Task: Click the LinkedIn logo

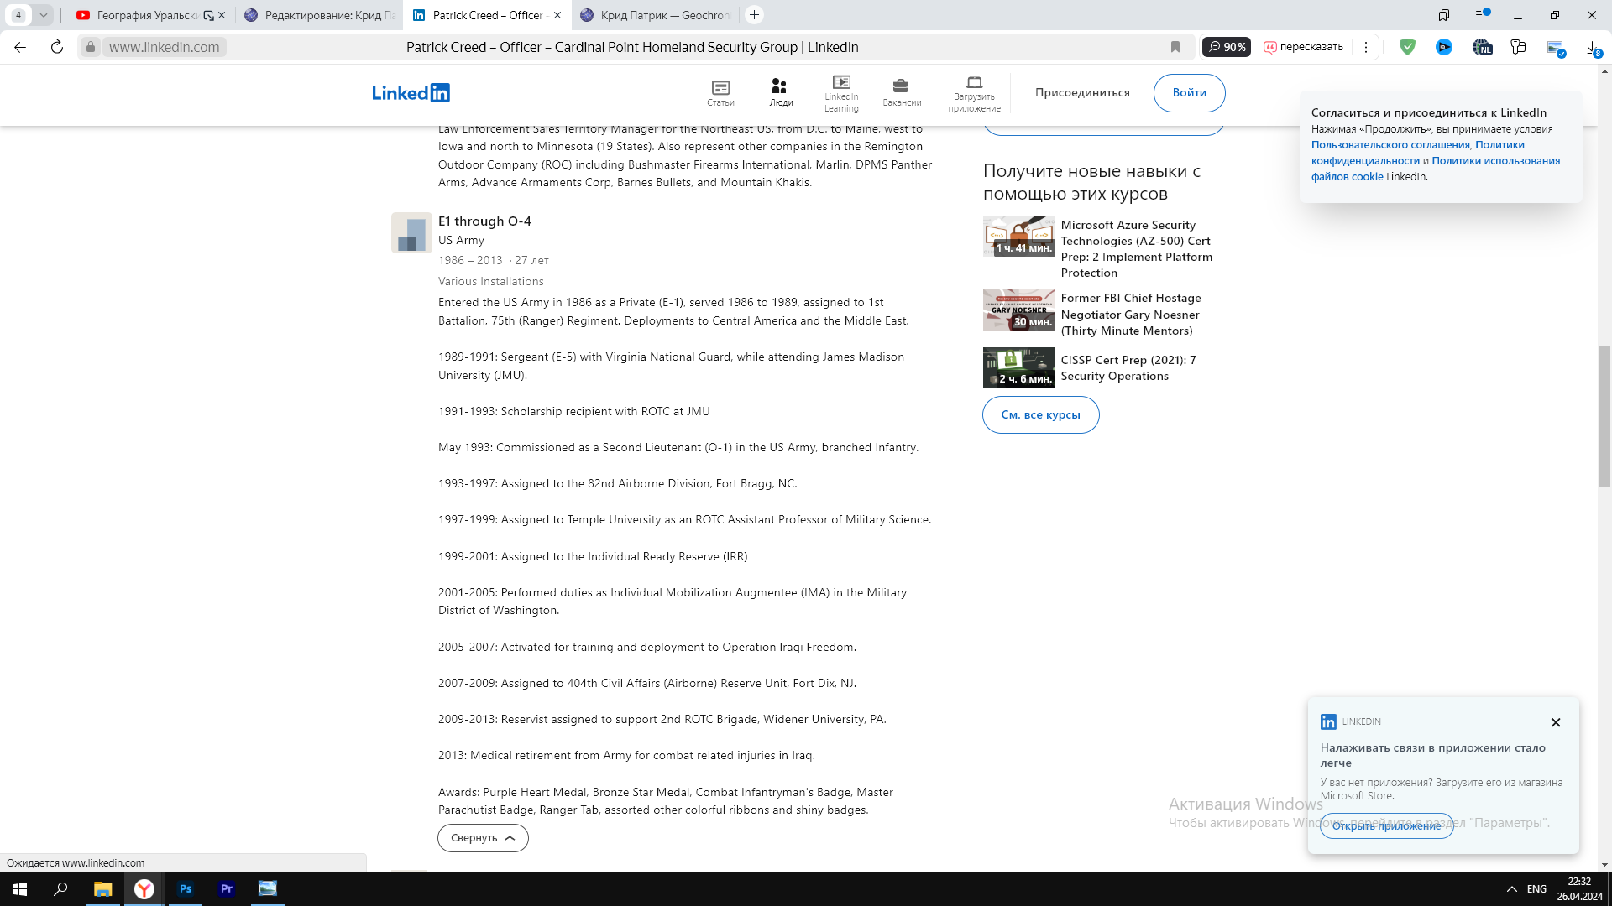Action: pos(411,92)
